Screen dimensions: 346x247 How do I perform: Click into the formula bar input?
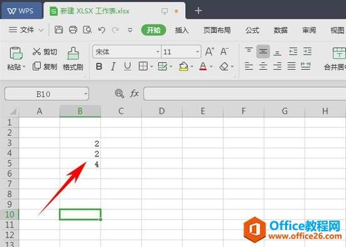244,94
